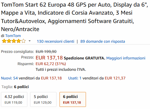The width and height of the screenshot is (150, 109).
Task: Select the 5 pollici size option
Action: pyautogui.click(x=43, y=99)
